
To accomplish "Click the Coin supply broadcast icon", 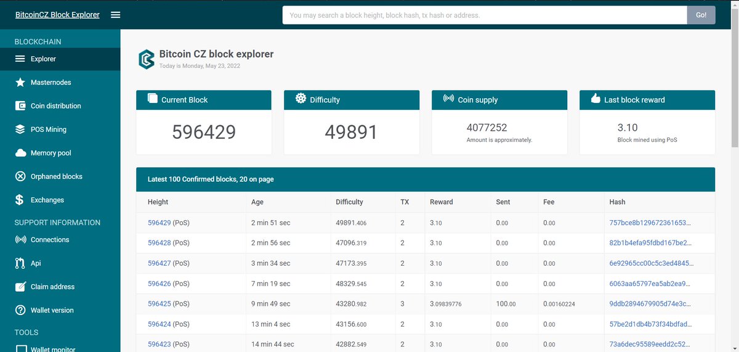I will pos(449,99).
